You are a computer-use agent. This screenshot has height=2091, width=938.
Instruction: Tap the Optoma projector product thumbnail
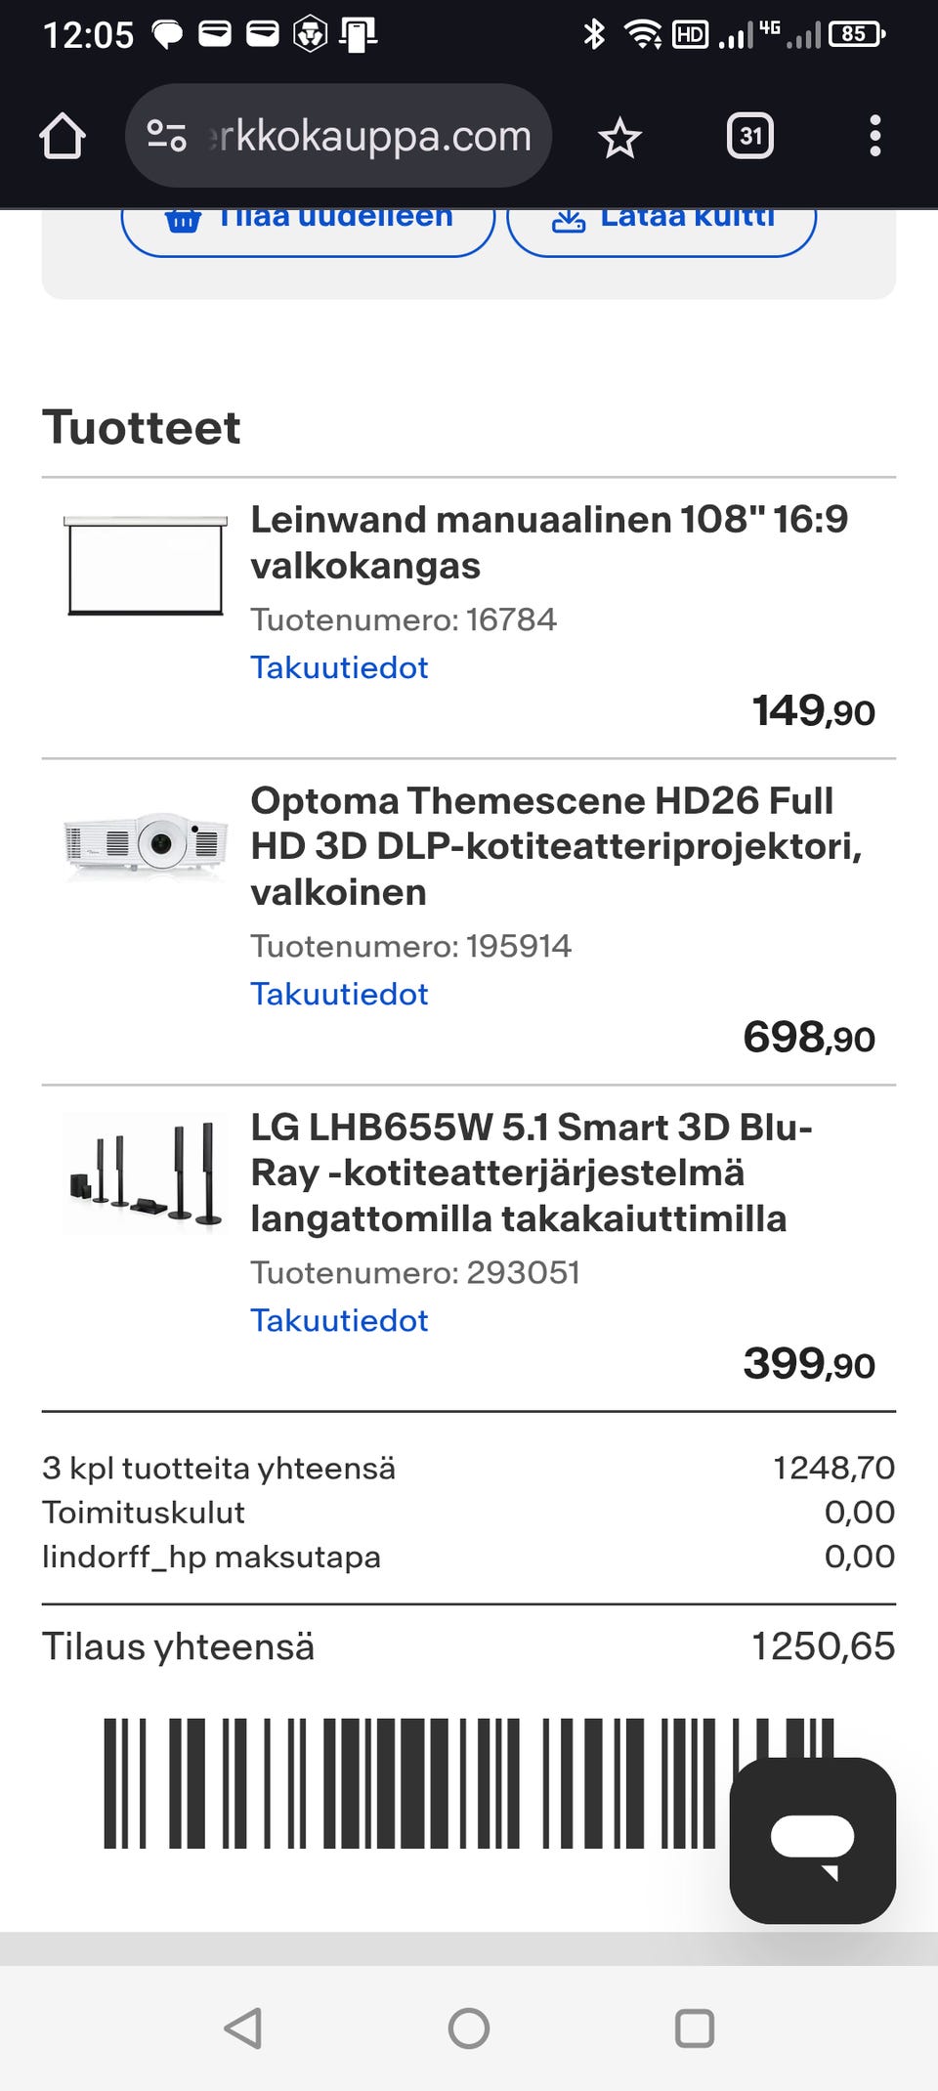[x=146, y=843]
